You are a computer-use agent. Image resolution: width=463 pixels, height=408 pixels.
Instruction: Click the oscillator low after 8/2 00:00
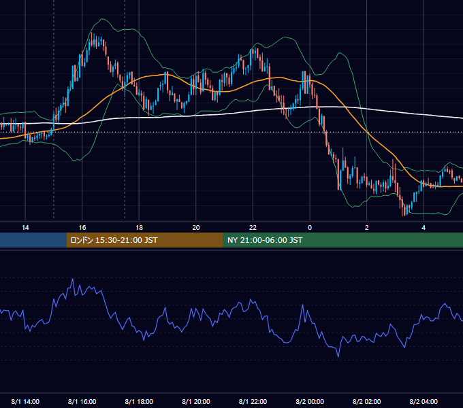click(338, 356)
